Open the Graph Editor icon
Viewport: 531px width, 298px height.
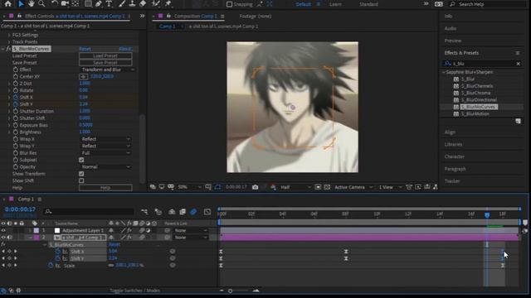[x=207, y=212]
